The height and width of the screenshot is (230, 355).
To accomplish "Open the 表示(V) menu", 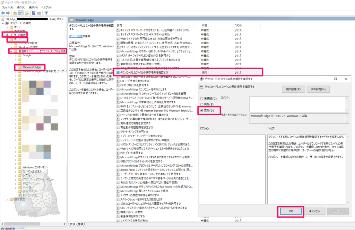I will point(33,8).
